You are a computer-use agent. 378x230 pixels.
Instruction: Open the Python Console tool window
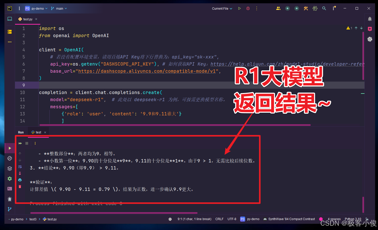click(x=10, y=158)
